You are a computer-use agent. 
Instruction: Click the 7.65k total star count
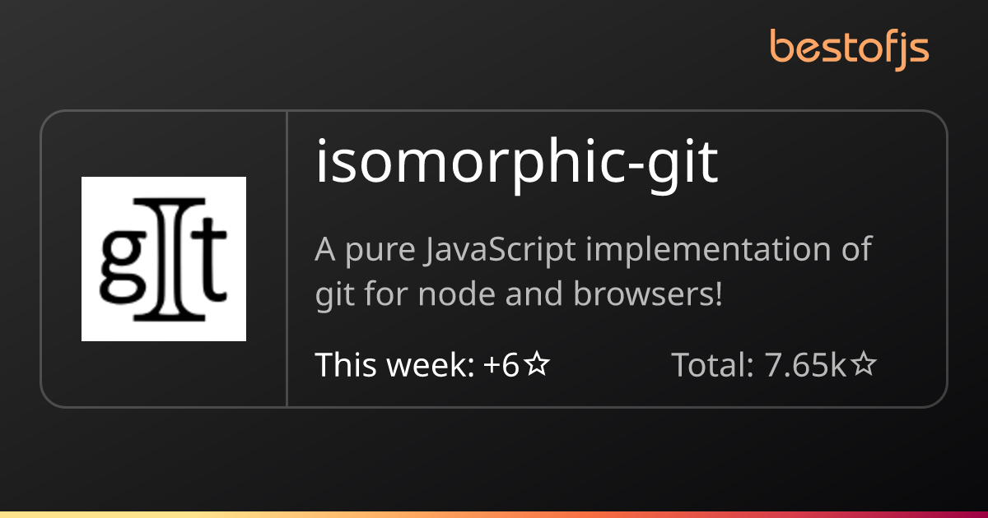click(806, 365)
